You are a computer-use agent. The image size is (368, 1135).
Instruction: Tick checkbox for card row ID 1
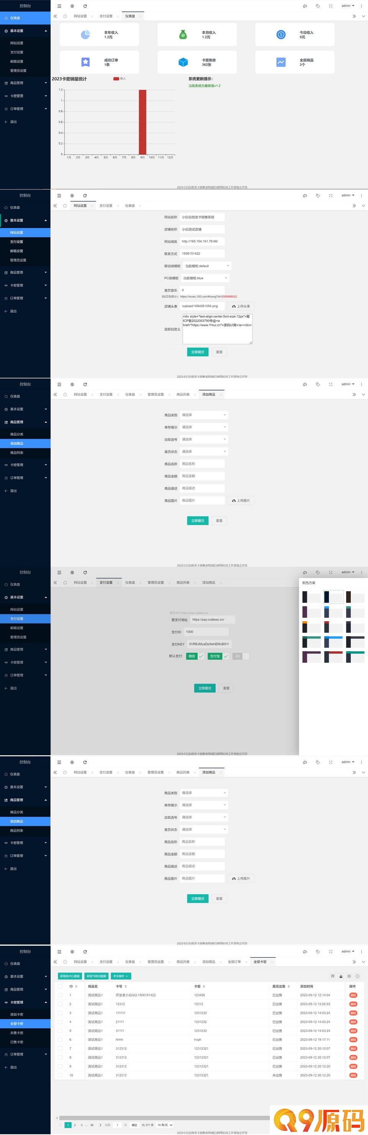click(60, 995)
